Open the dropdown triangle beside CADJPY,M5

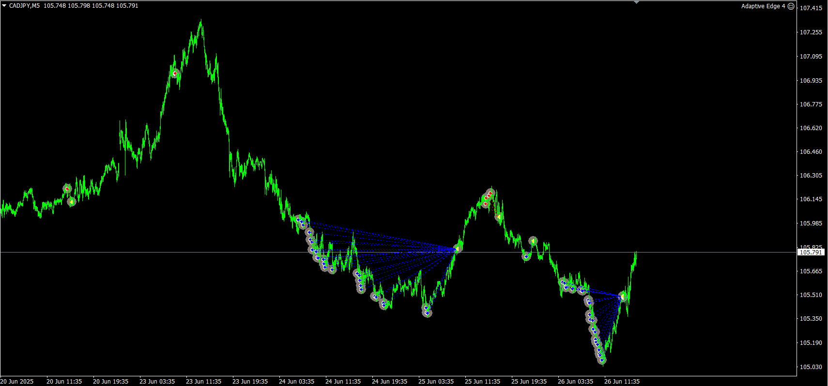tap(4, 6)
